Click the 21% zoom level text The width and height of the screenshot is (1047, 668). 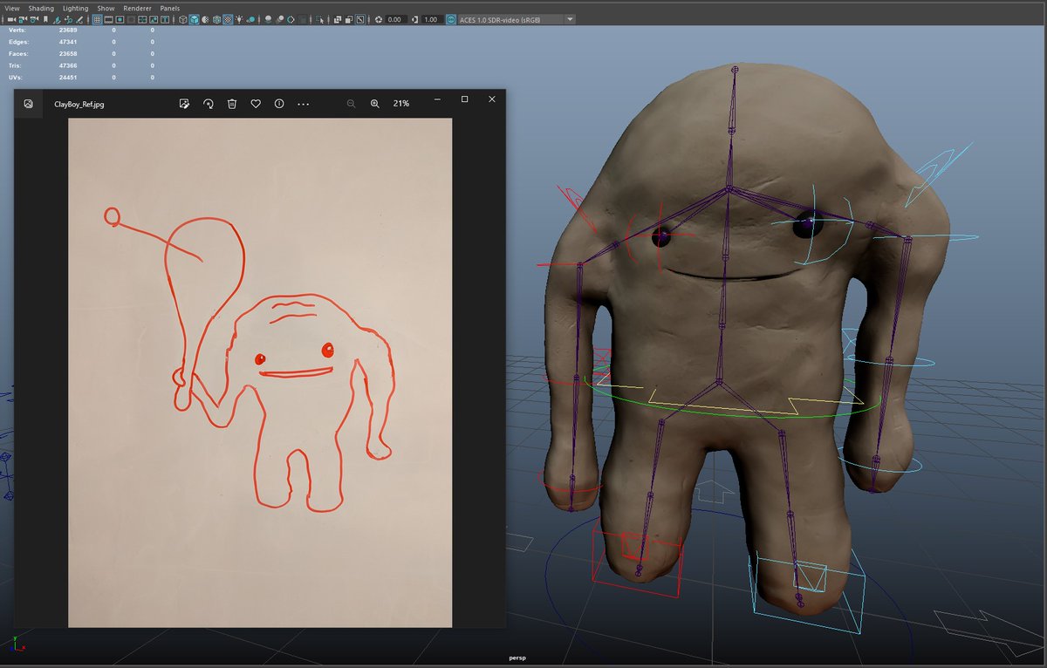coord(401,103)
